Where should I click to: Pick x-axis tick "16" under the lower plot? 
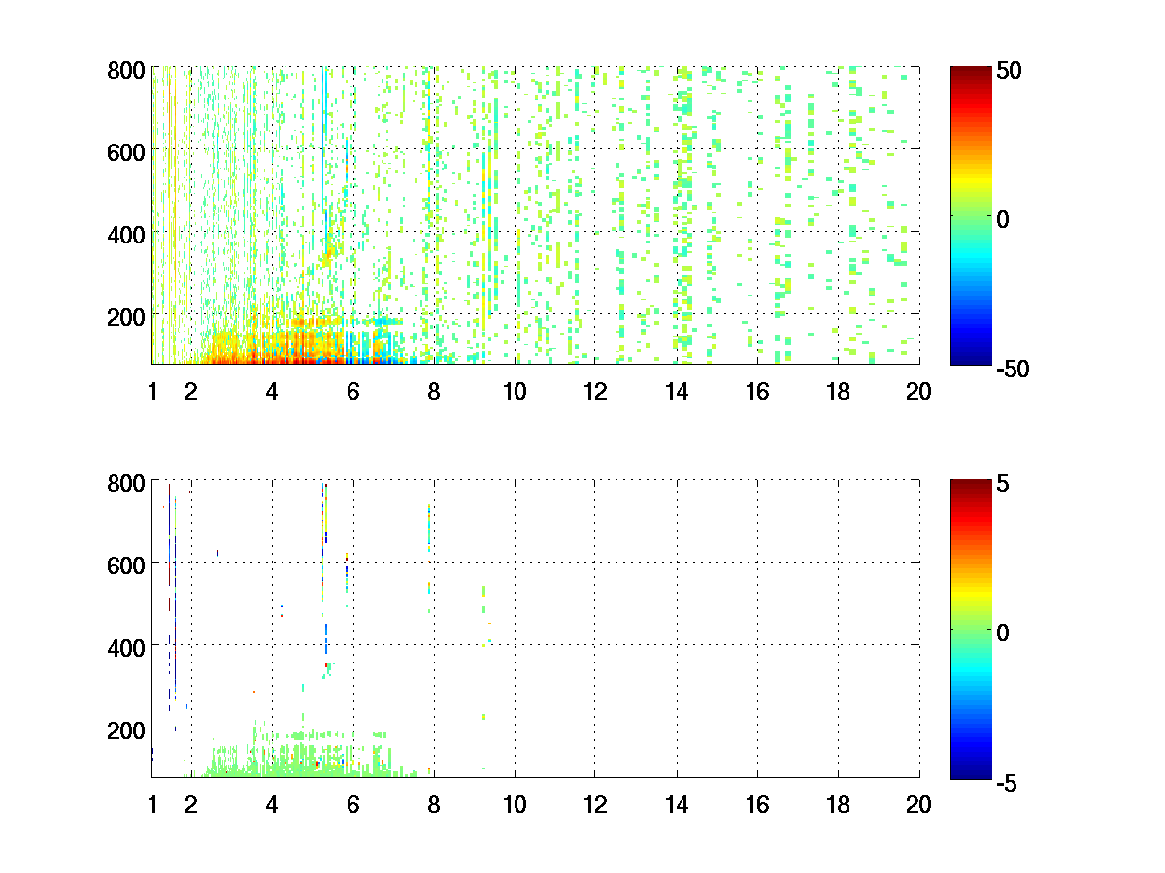click(757, 804)
